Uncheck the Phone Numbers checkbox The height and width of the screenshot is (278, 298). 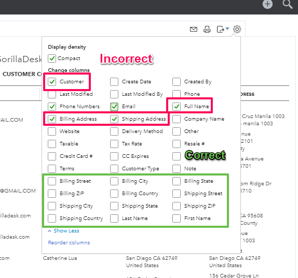coord(52,107)
